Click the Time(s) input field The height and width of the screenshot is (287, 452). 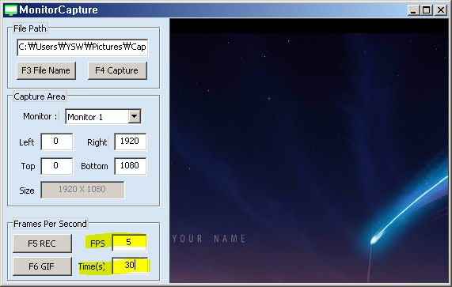click(130, 266)
